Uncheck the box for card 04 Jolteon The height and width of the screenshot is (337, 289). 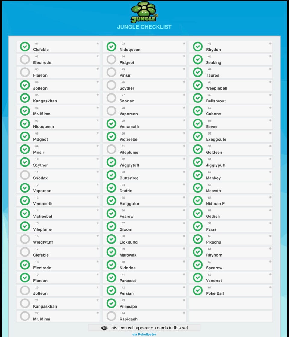pyautogui.click(x=25, y=85)
